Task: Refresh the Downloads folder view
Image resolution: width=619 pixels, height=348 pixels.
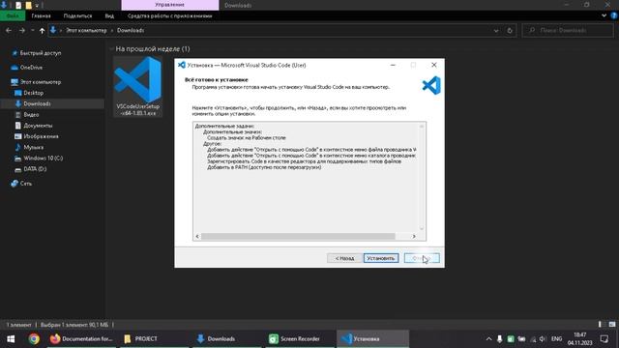Action: tap(510, 30)
